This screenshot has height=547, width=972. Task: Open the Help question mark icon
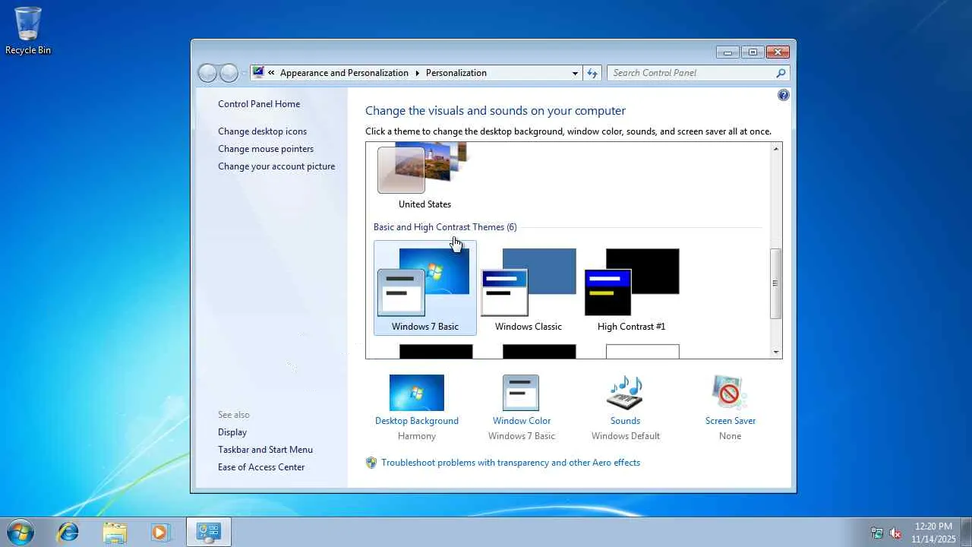(784, 95)
